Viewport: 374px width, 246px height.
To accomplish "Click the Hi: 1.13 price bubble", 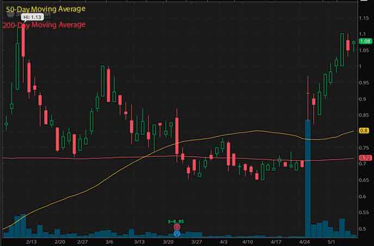I will pos(33,17).
